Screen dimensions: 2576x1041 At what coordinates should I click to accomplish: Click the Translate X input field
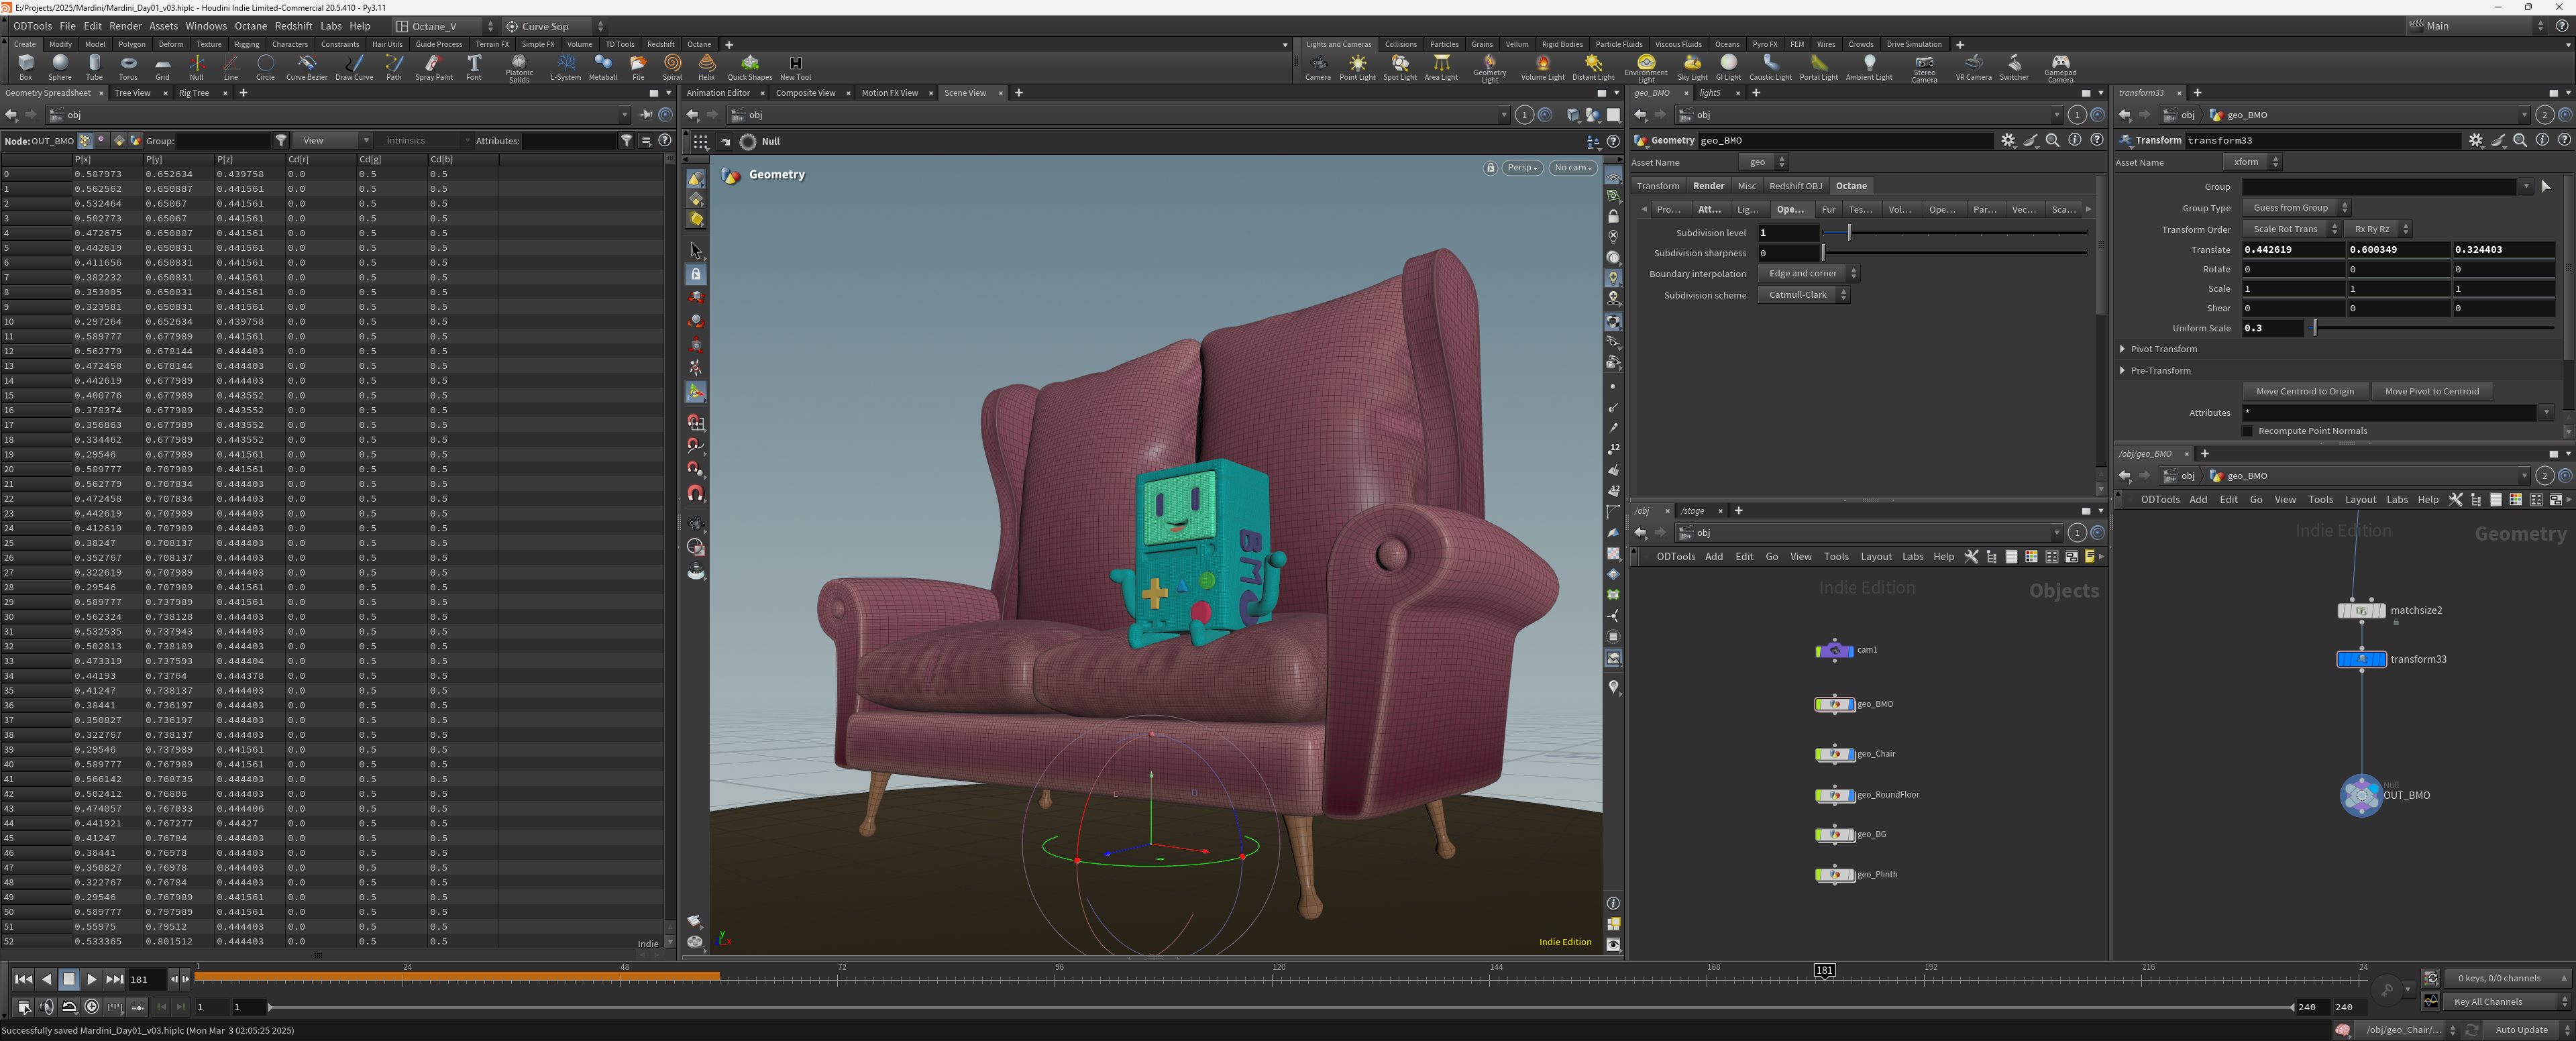pos(2293,250)
